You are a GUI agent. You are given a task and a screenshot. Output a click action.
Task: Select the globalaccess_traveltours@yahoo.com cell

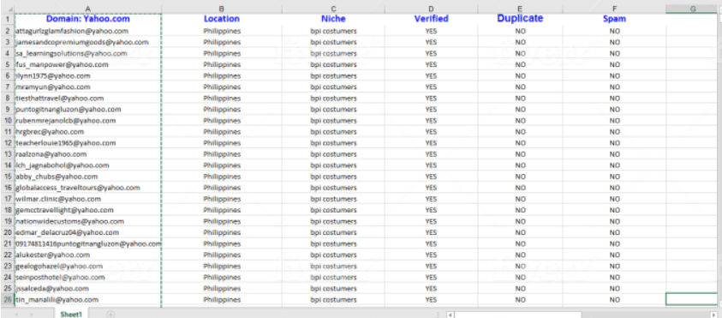point(88,188)
